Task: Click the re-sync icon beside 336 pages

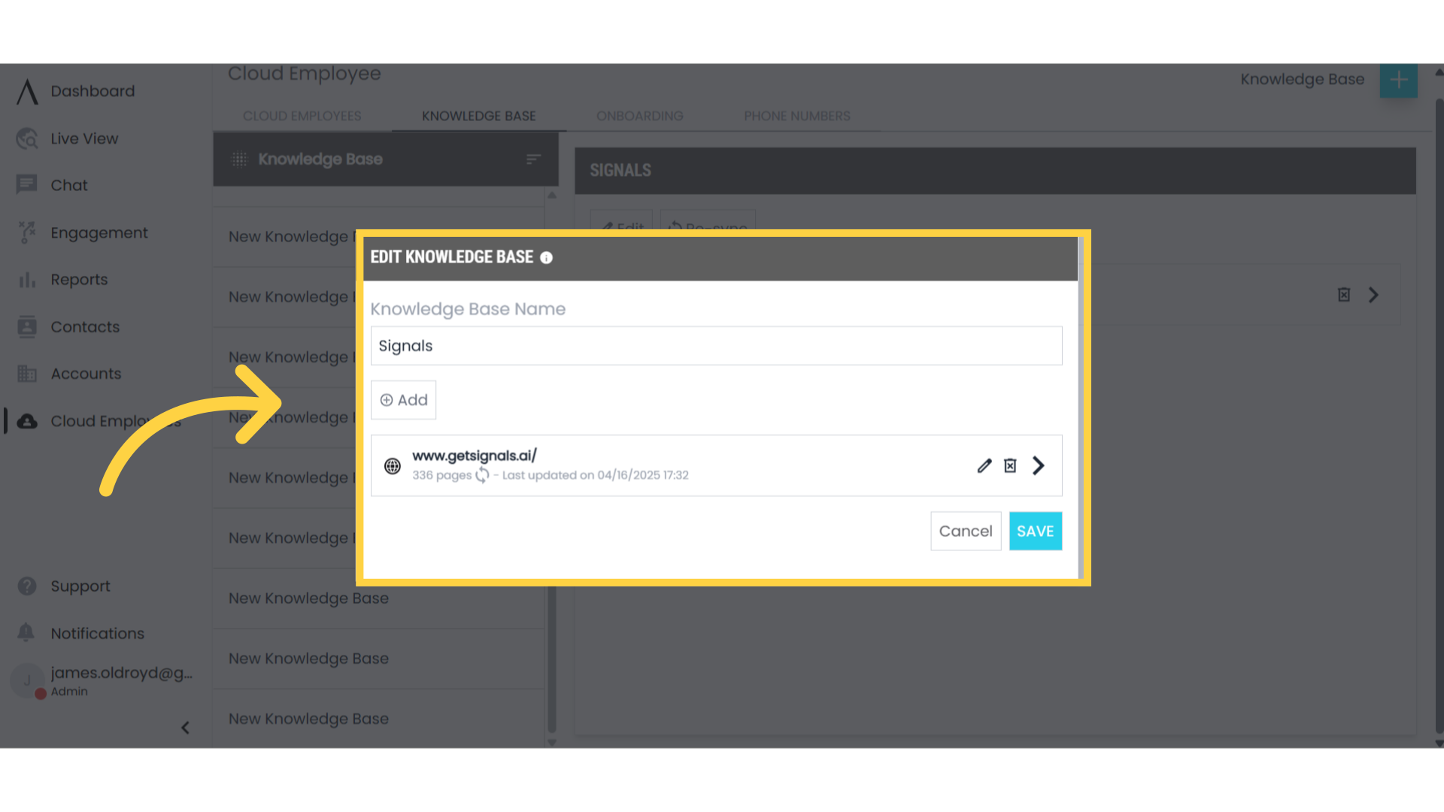Action: (482, 475)
